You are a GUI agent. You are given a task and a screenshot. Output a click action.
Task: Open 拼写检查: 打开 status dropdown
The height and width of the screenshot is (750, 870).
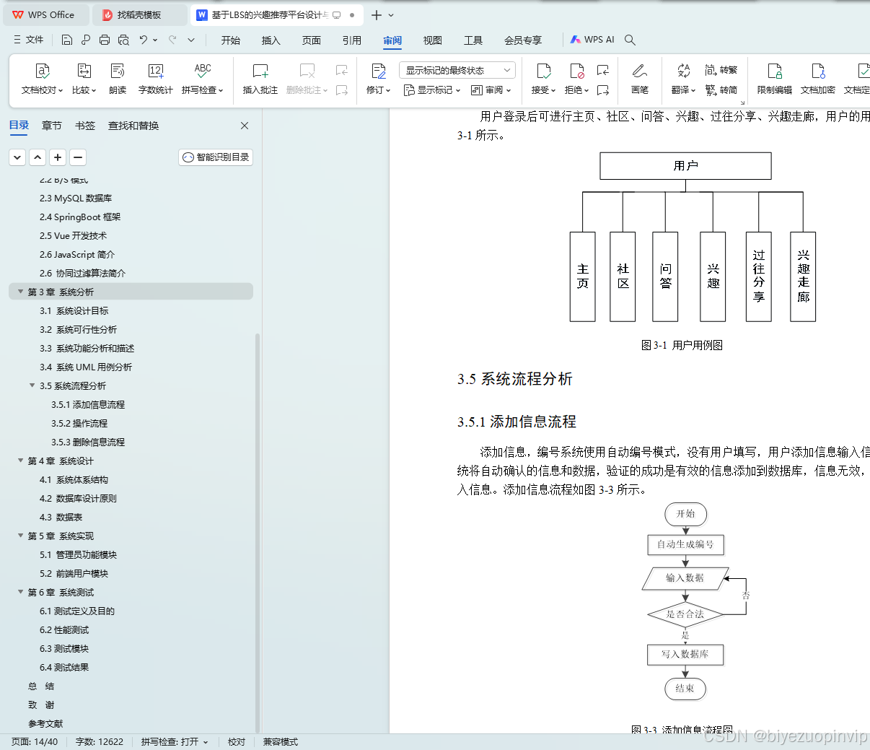(x=175, y=742)
